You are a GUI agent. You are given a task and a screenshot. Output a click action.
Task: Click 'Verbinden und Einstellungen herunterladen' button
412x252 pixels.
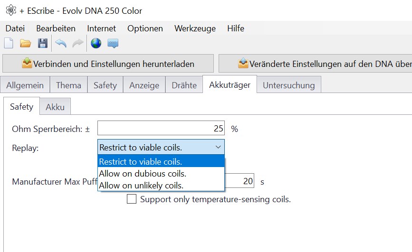pyautogui.click(x=108, y=64)
